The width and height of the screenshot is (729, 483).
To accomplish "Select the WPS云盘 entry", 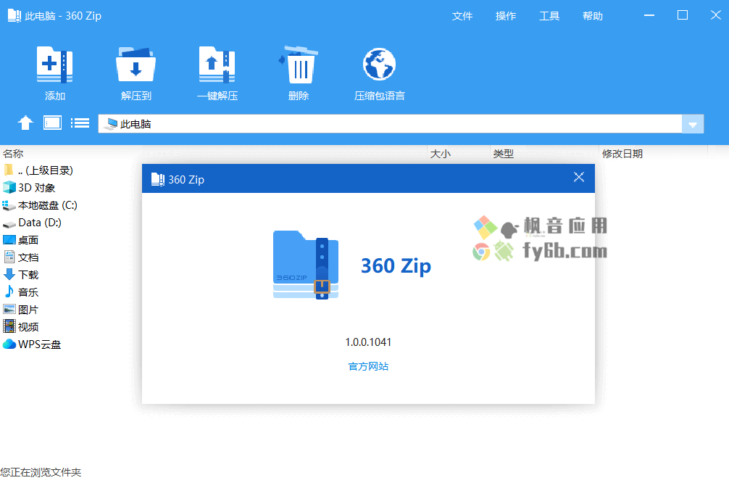I will (32, 344).
